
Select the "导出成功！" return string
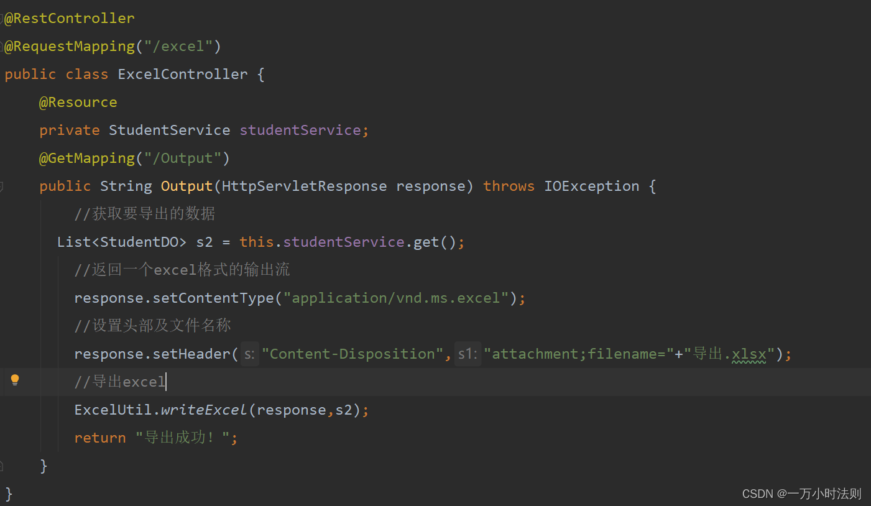click(183, 438)
